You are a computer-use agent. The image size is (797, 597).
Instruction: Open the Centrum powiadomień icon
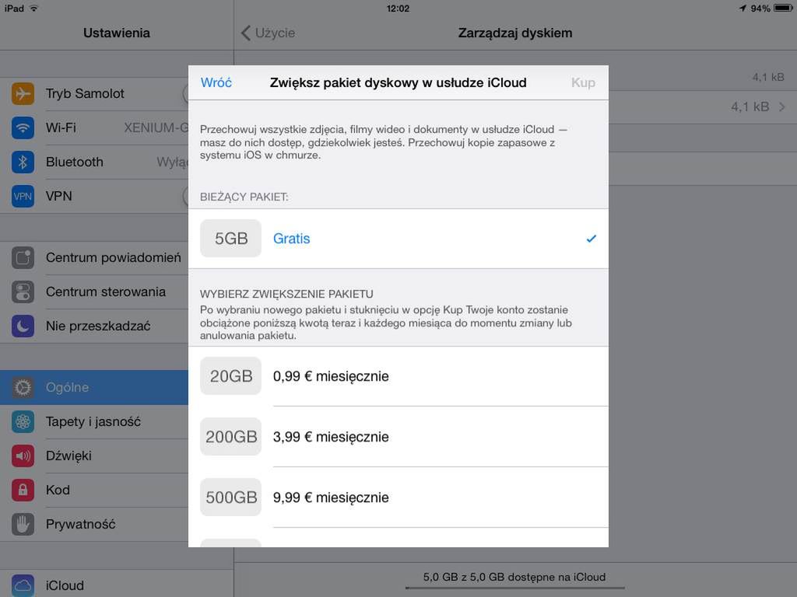coord(23,257)
